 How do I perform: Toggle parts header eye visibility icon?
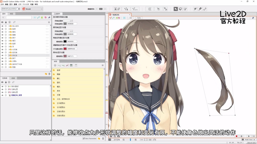(2, 22)
